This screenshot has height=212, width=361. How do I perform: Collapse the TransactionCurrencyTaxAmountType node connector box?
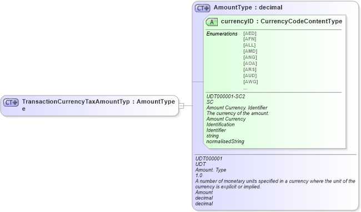[181, 106]
